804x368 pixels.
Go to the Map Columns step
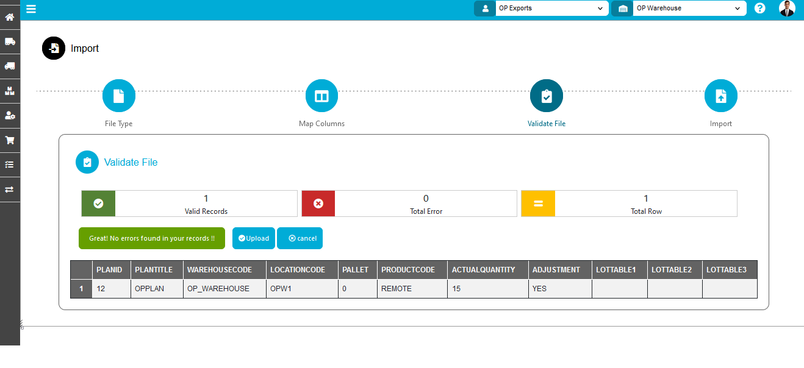[321, 96]
